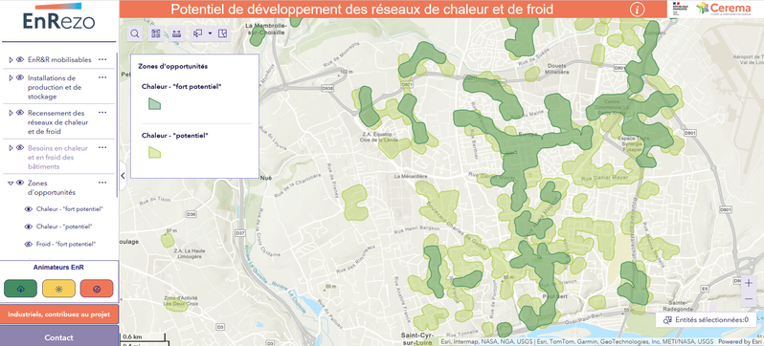Collapse the side panel with arrow handle
Screen dimensions: 764x346
pyautogui.click(x=123, y=176)
